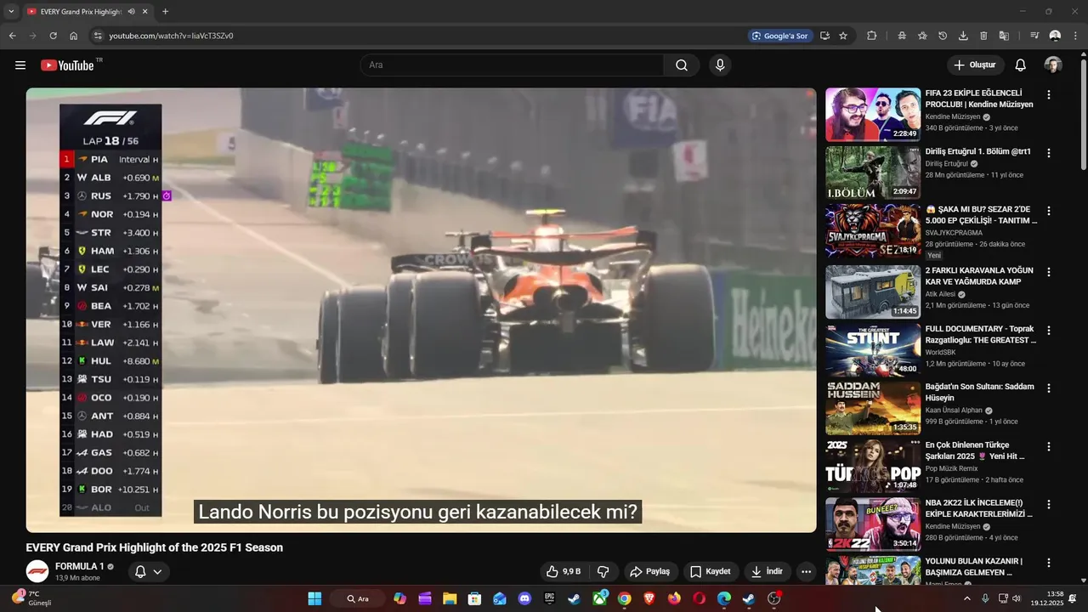This screenshot has width=1088, height=612.
Task: Open browser history clock icon
Action: (x=943, y=36)
